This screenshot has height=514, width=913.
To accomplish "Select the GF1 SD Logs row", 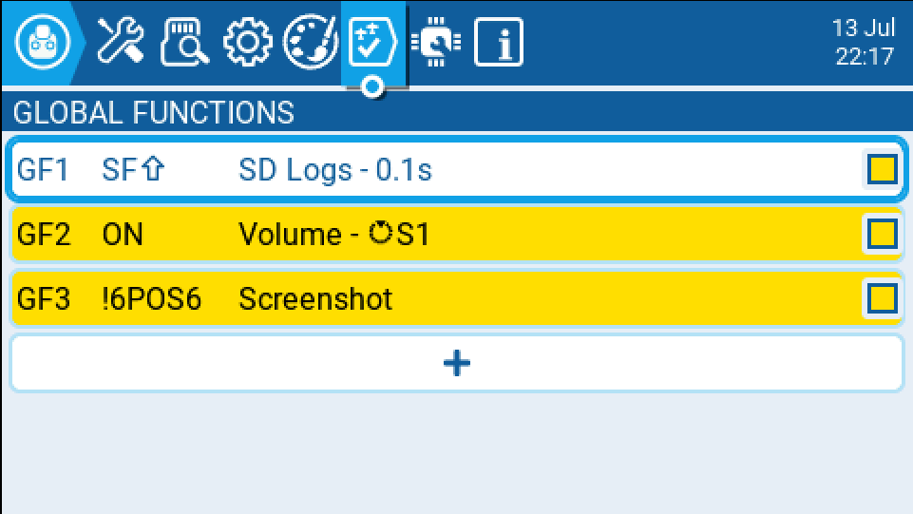I will point(456,169).
